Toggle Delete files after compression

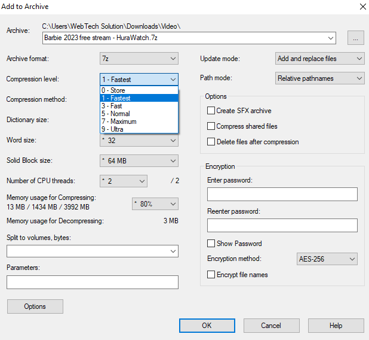pos(211,142)
